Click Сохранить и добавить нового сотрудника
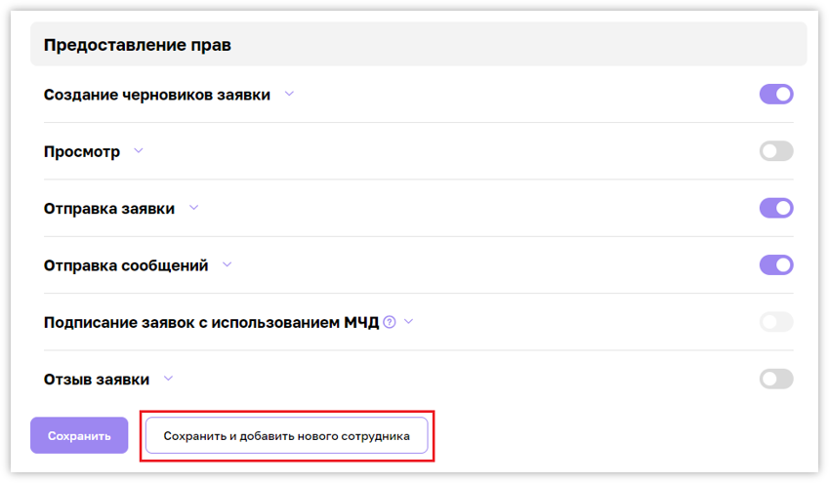The height and width of the screenshot is (483, 829). click(286, 435)
